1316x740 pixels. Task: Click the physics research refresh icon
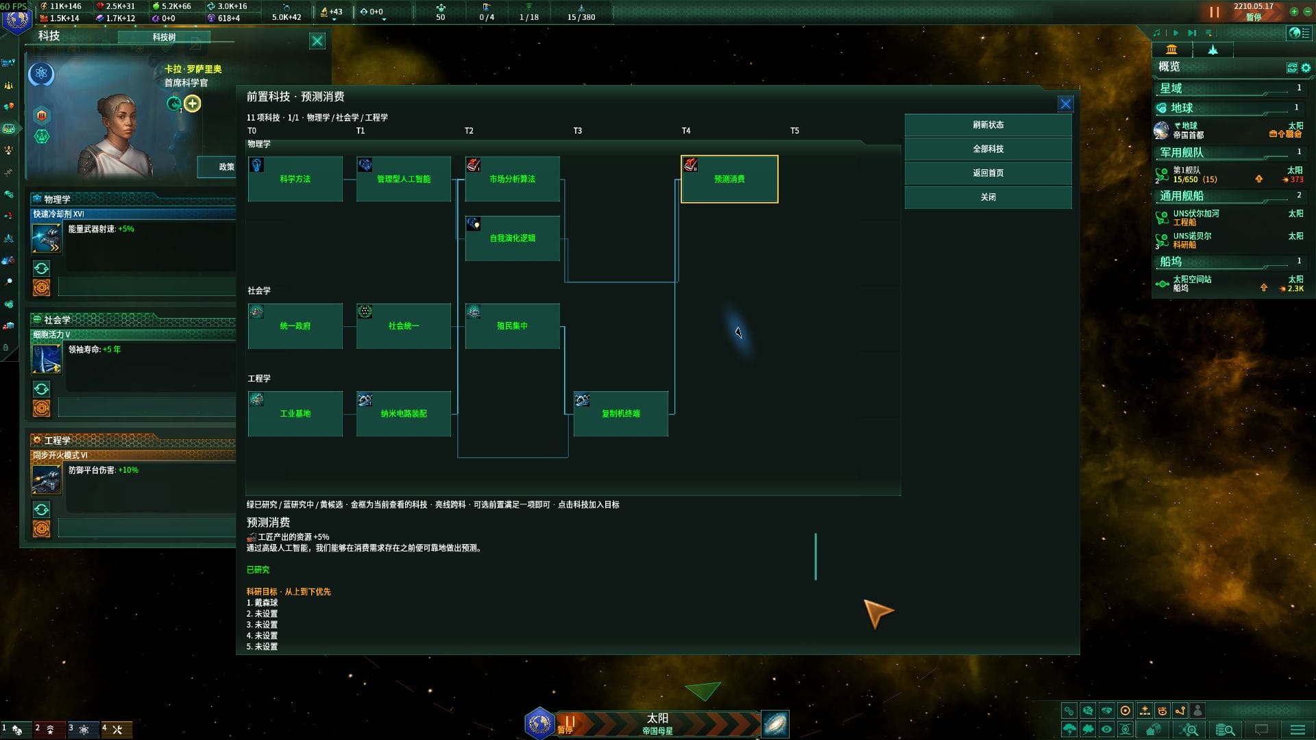pos(41,268)
